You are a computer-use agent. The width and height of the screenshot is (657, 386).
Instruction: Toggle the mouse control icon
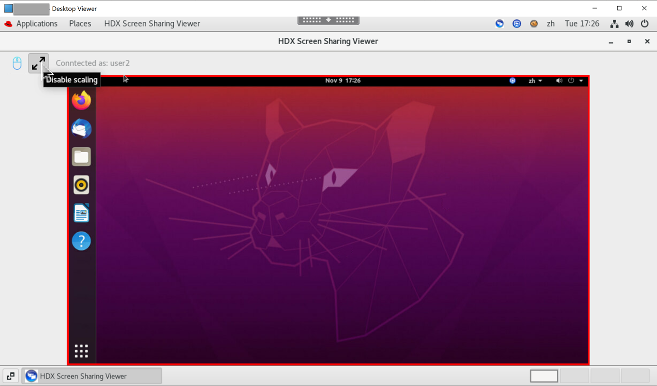click(17, 63)
